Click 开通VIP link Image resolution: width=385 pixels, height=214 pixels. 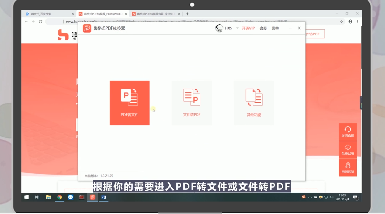(248, 28)
